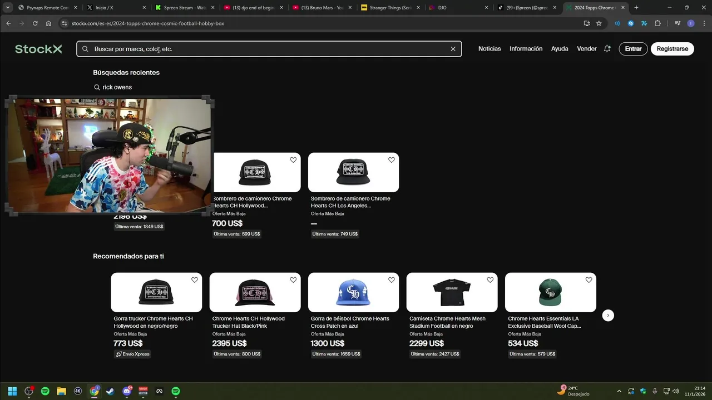Open the Noticias link
This screenshot has height=400, width=712.
(x=489, y=49)
